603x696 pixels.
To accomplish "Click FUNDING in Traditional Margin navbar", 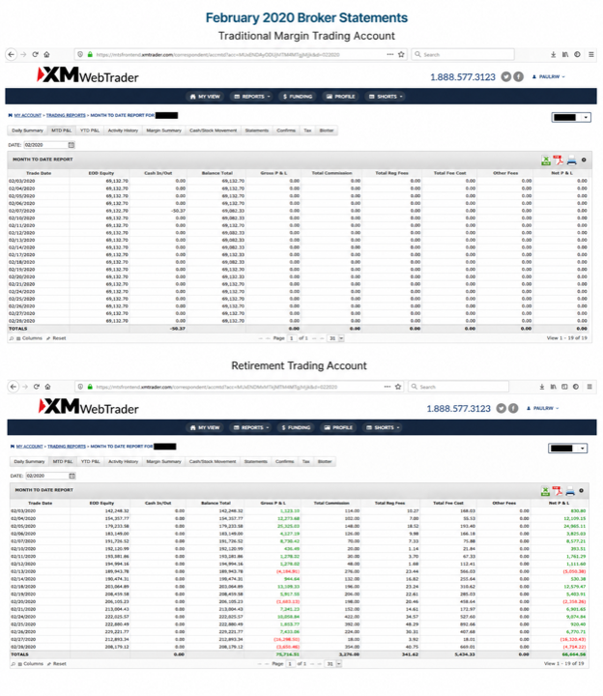I will click(298, 97).
